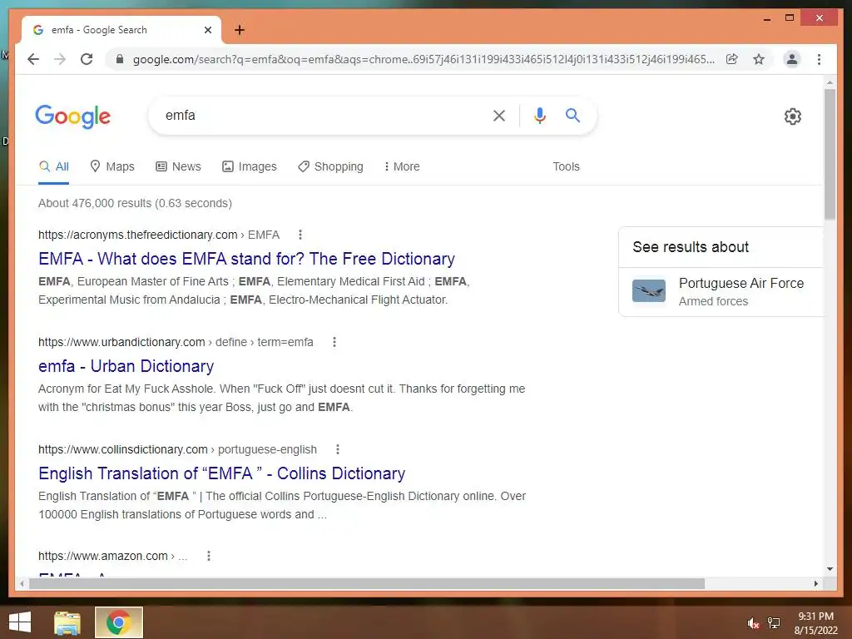
Task: Click the horizontal scroll right arrow
Action: click(815, 583)
